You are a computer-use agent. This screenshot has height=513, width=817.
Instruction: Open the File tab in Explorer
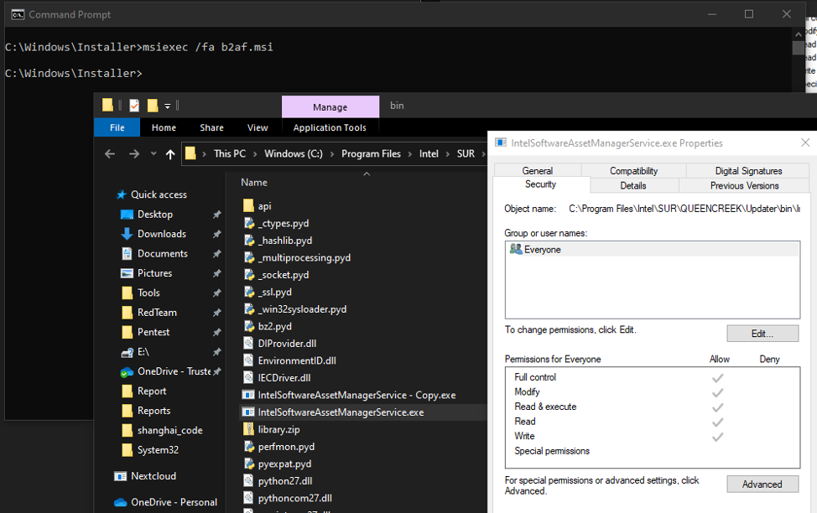click(117, 127)
